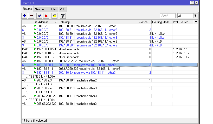Click Pref. Source value 192.168.10.2
The height and width of the screenshot is (124, 213).
181,53
